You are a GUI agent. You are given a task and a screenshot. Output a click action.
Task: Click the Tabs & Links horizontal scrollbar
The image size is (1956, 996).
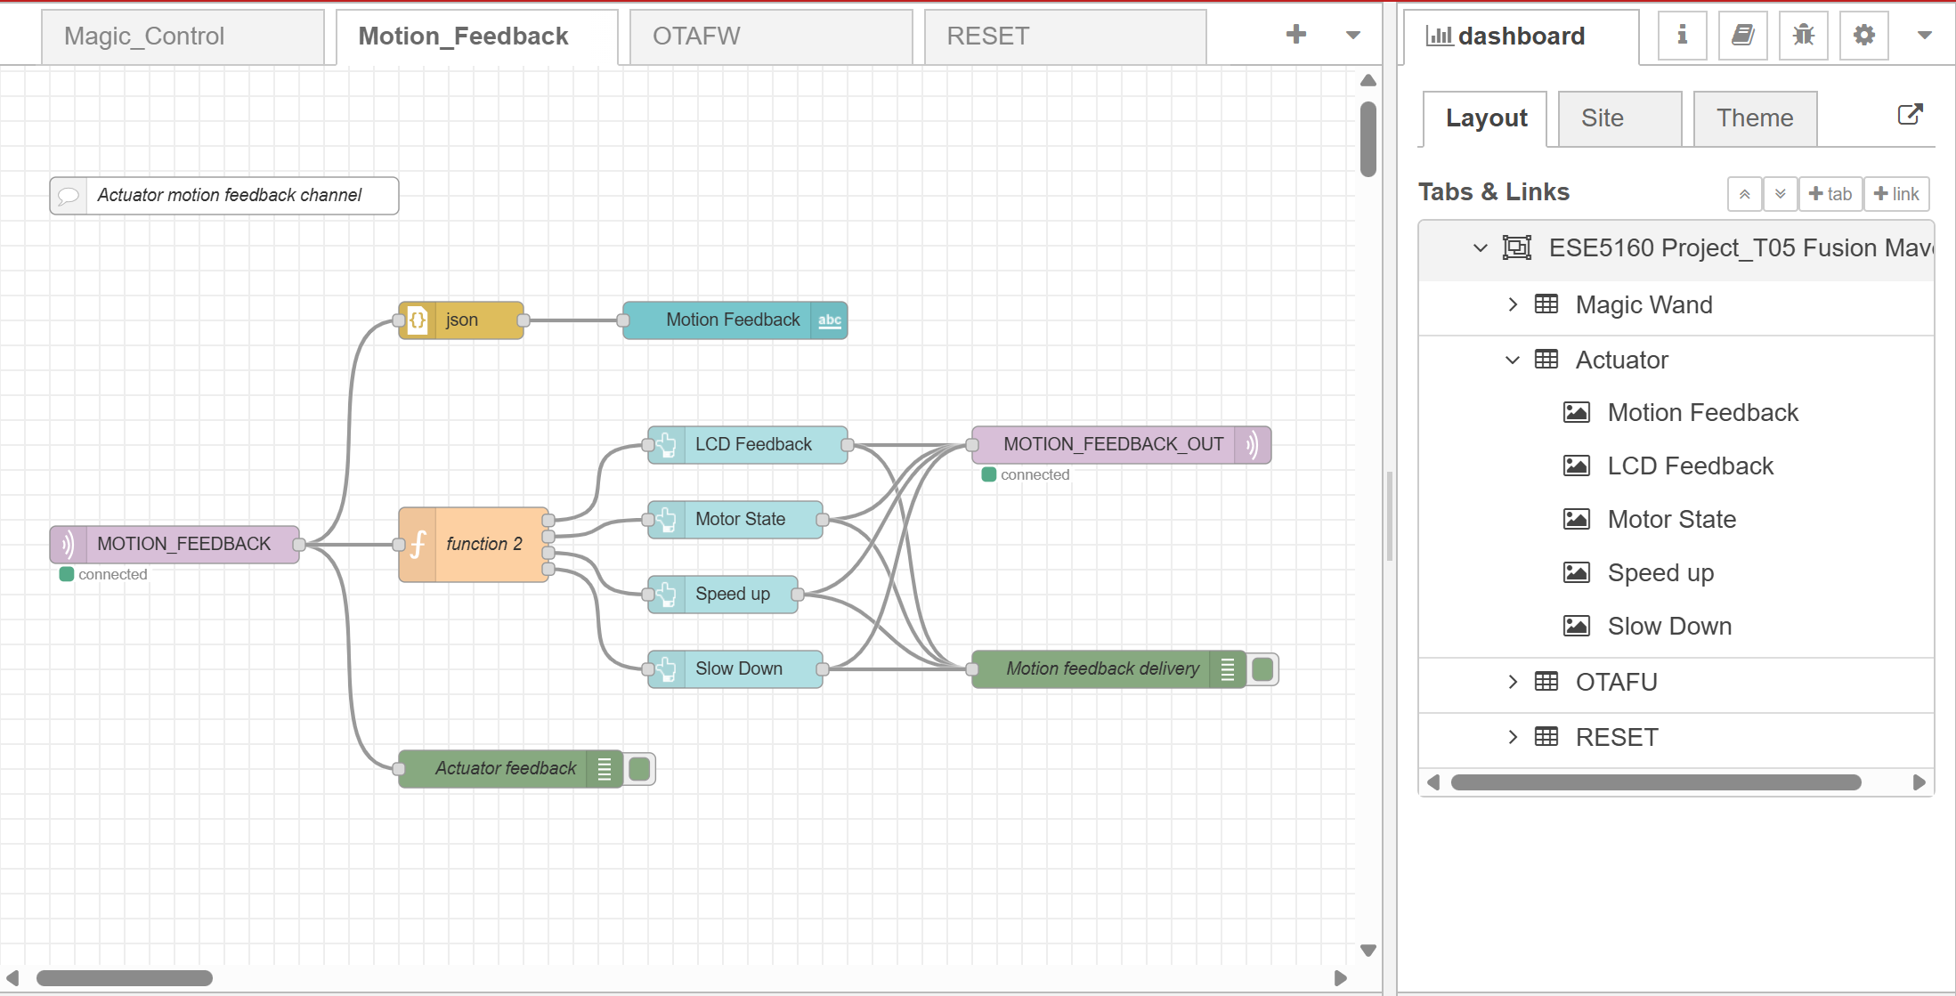click(x=1655, y=782)
